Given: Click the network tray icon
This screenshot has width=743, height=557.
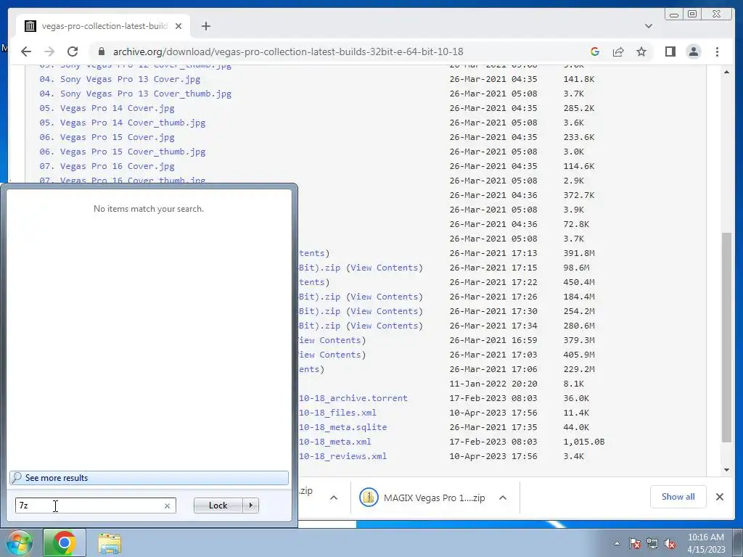Looking at the screenshot, I should (652, 543).
